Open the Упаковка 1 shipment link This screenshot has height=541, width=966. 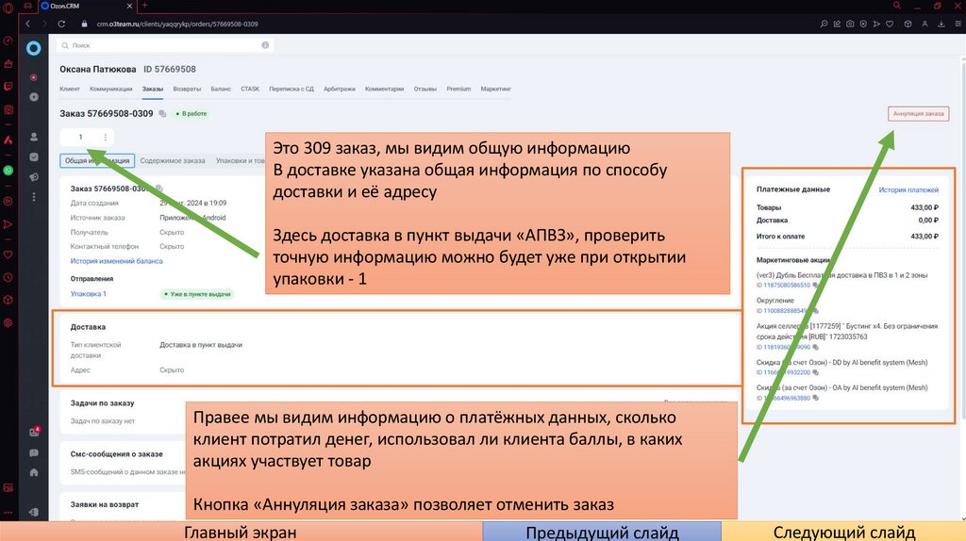pos(88,293)
